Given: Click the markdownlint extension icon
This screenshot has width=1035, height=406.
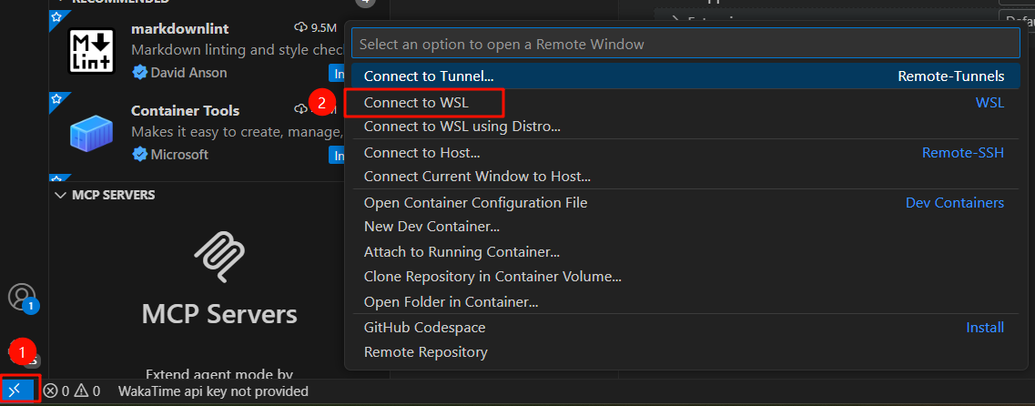Looking at the screenshot, I should point(91,51).
